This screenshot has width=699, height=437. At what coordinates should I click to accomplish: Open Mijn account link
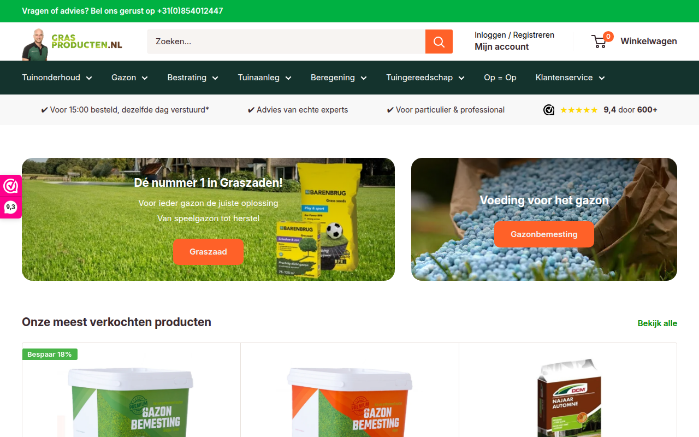pos(501,47)
